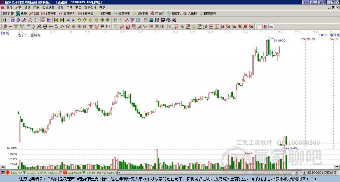This screenshot has height=182, width=340.
Task: Click the colorful flag icon
Action: coord(49,20)
